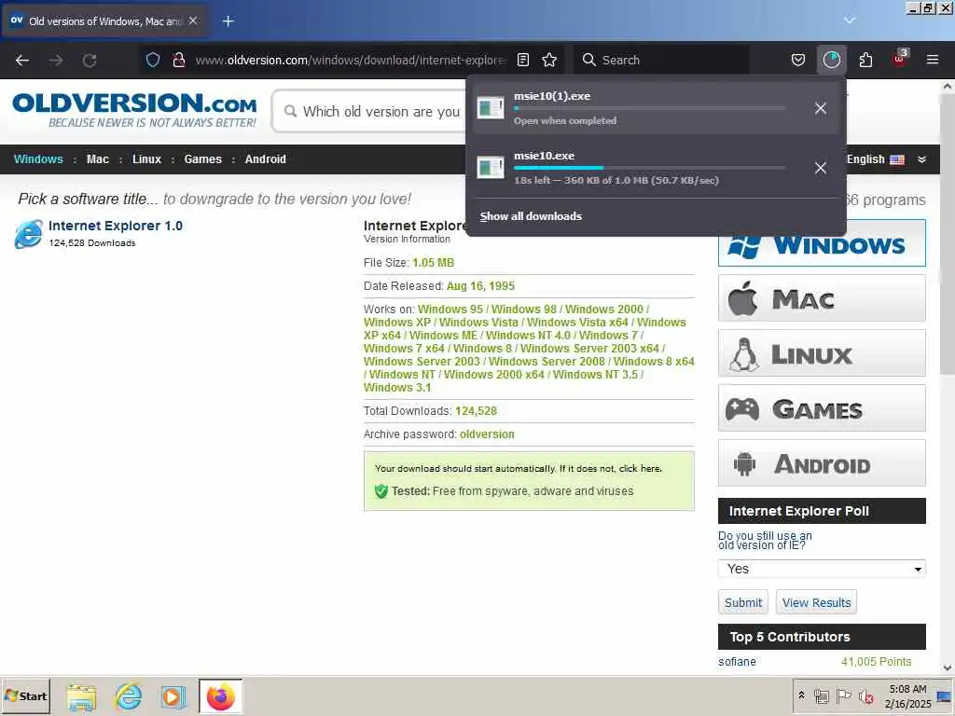
Task: Click the taskbar clock 5:08 AM
Action: (907, 689)
